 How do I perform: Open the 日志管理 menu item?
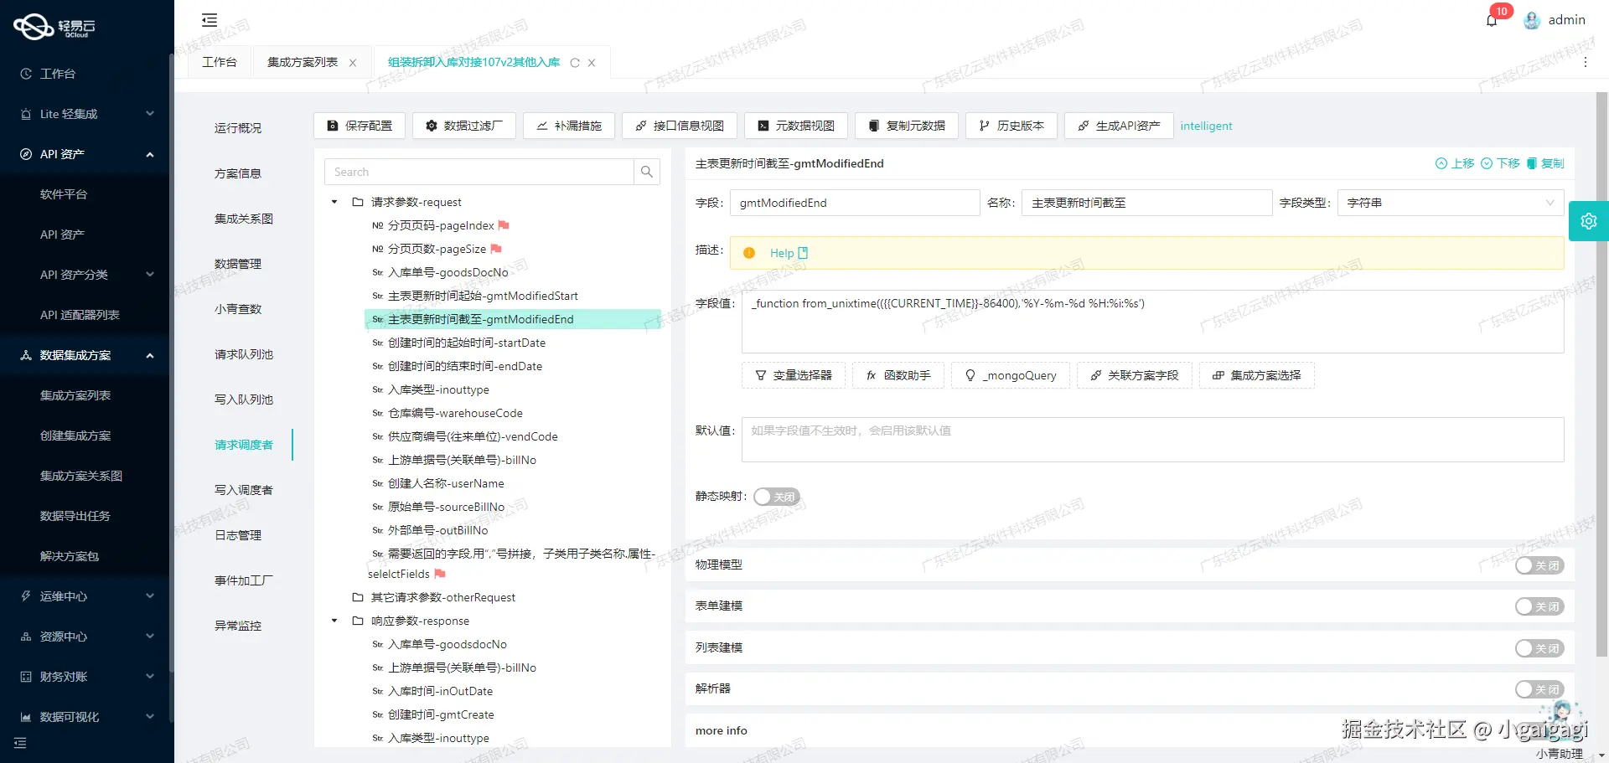point(237,534)
